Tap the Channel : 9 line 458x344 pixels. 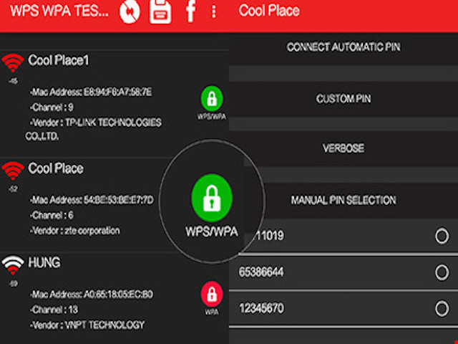[x=52, y=107]
